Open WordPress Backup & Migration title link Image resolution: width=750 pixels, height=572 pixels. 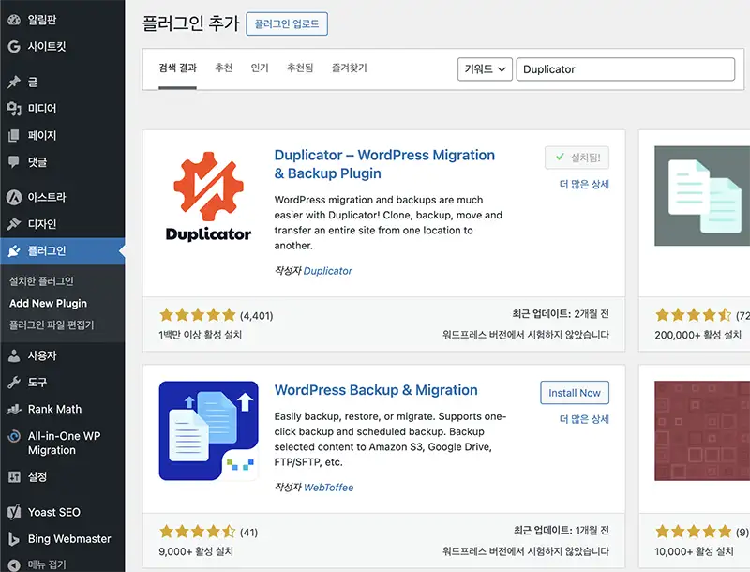coord(376,390)
